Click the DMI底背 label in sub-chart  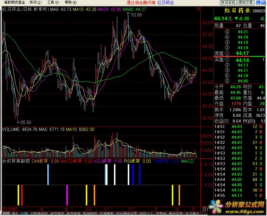pyautogui.click(x=45, y=161)
